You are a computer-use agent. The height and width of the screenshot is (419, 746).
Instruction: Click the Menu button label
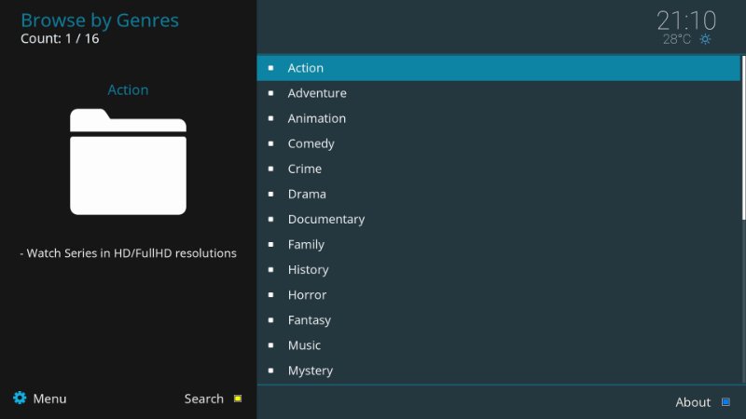tap(49, 399)
